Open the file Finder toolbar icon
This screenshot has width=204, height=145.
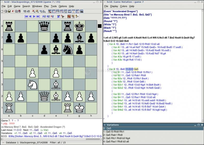tap(16, 11)
